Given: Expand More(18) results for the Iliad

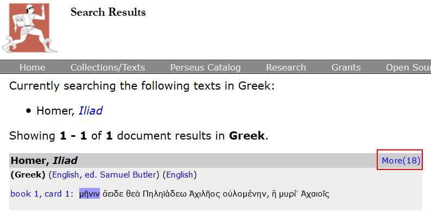Looking at the screenshot, I should coord(401,161).
